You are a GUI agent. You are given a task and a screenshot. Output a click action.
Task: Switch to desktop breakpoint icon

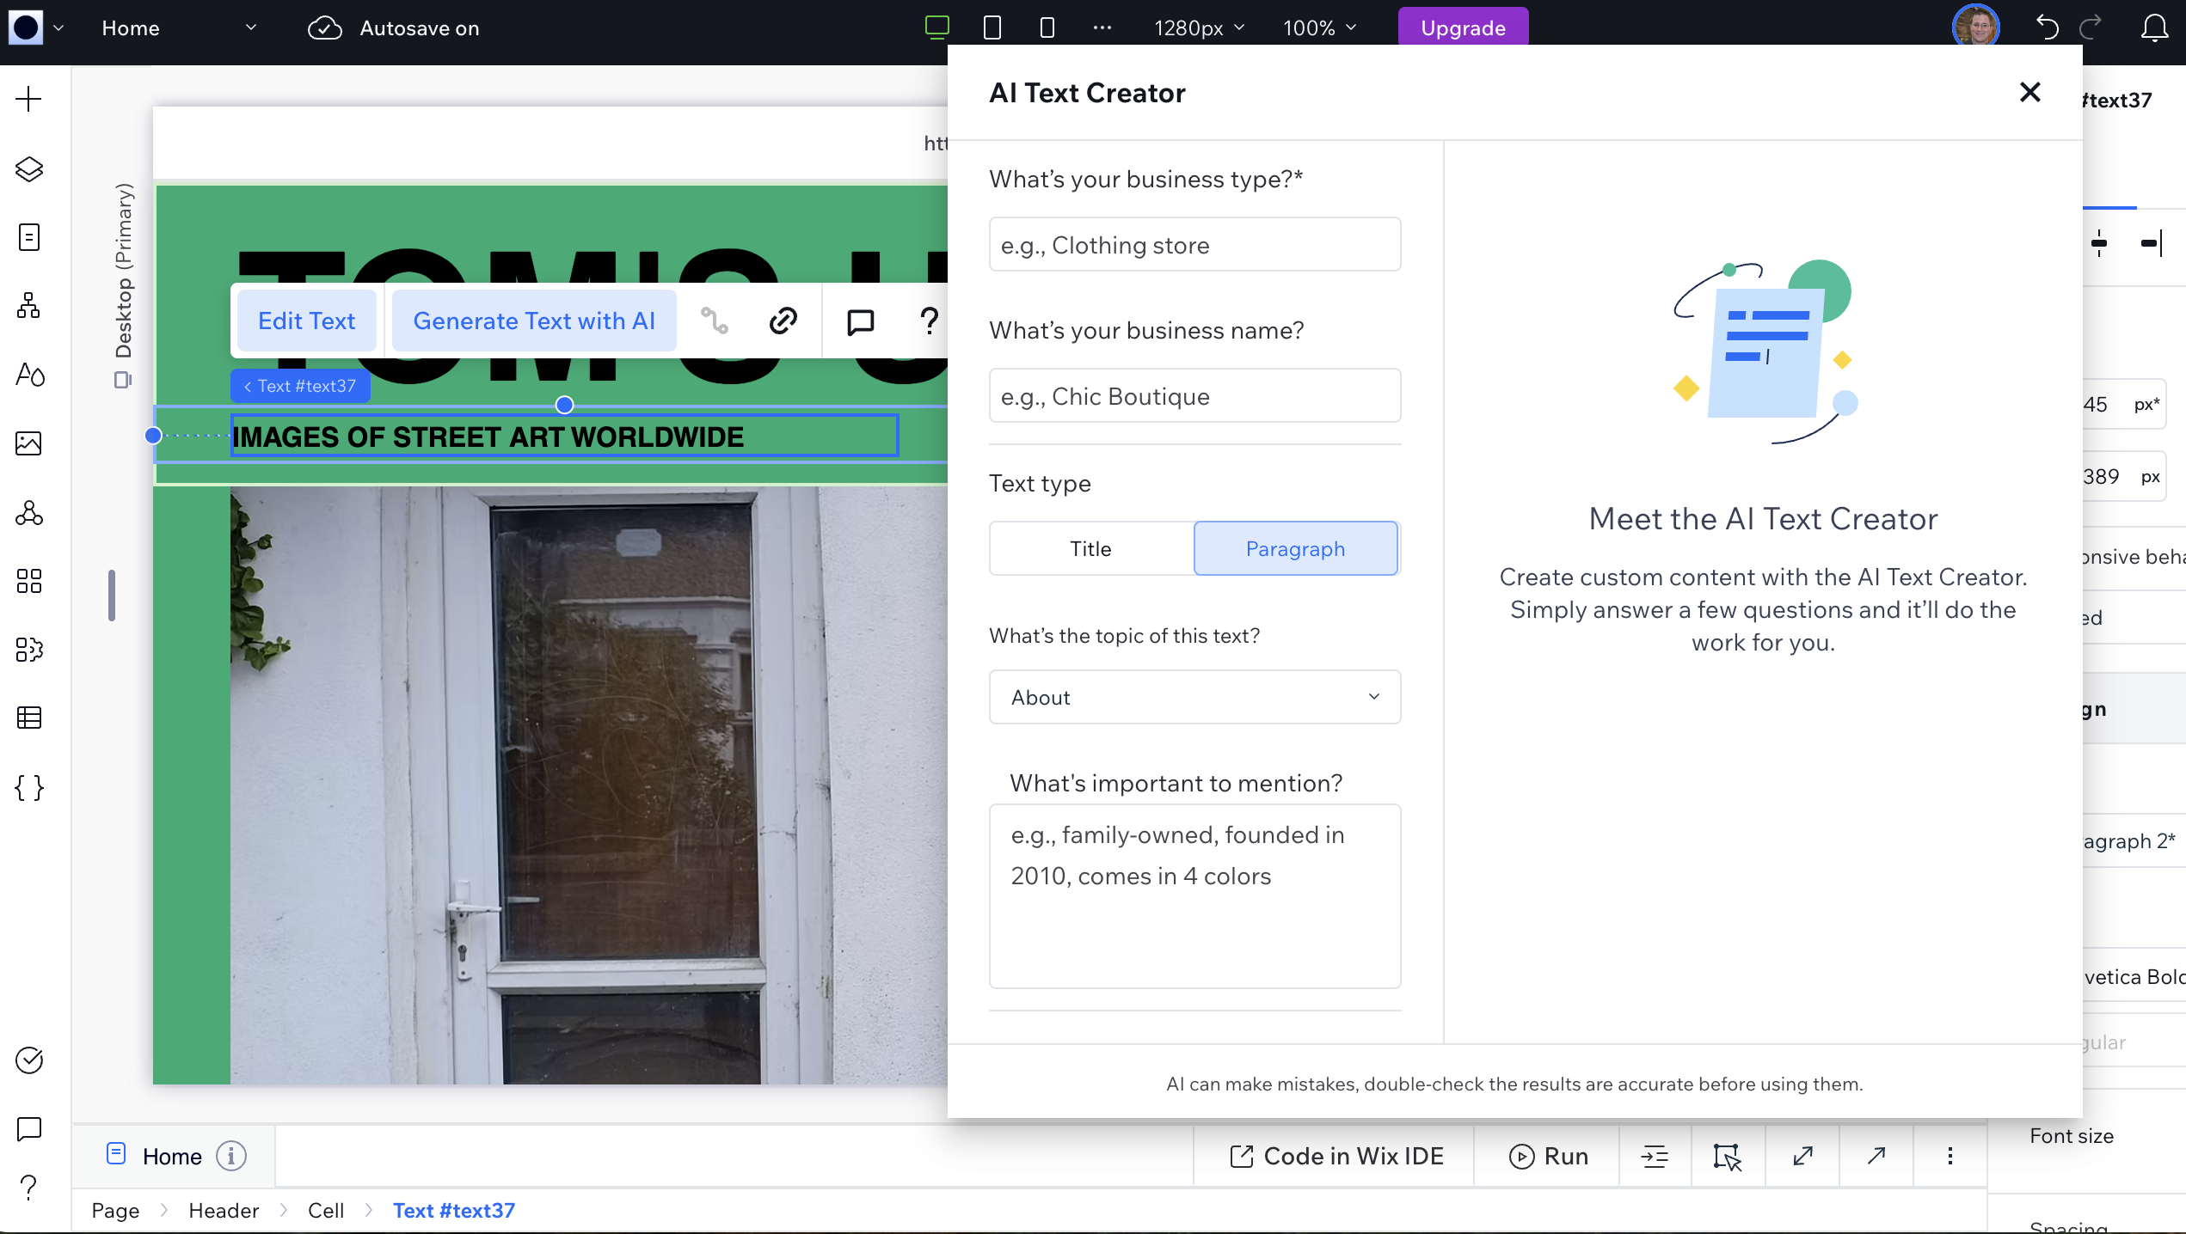click(936, 27)
